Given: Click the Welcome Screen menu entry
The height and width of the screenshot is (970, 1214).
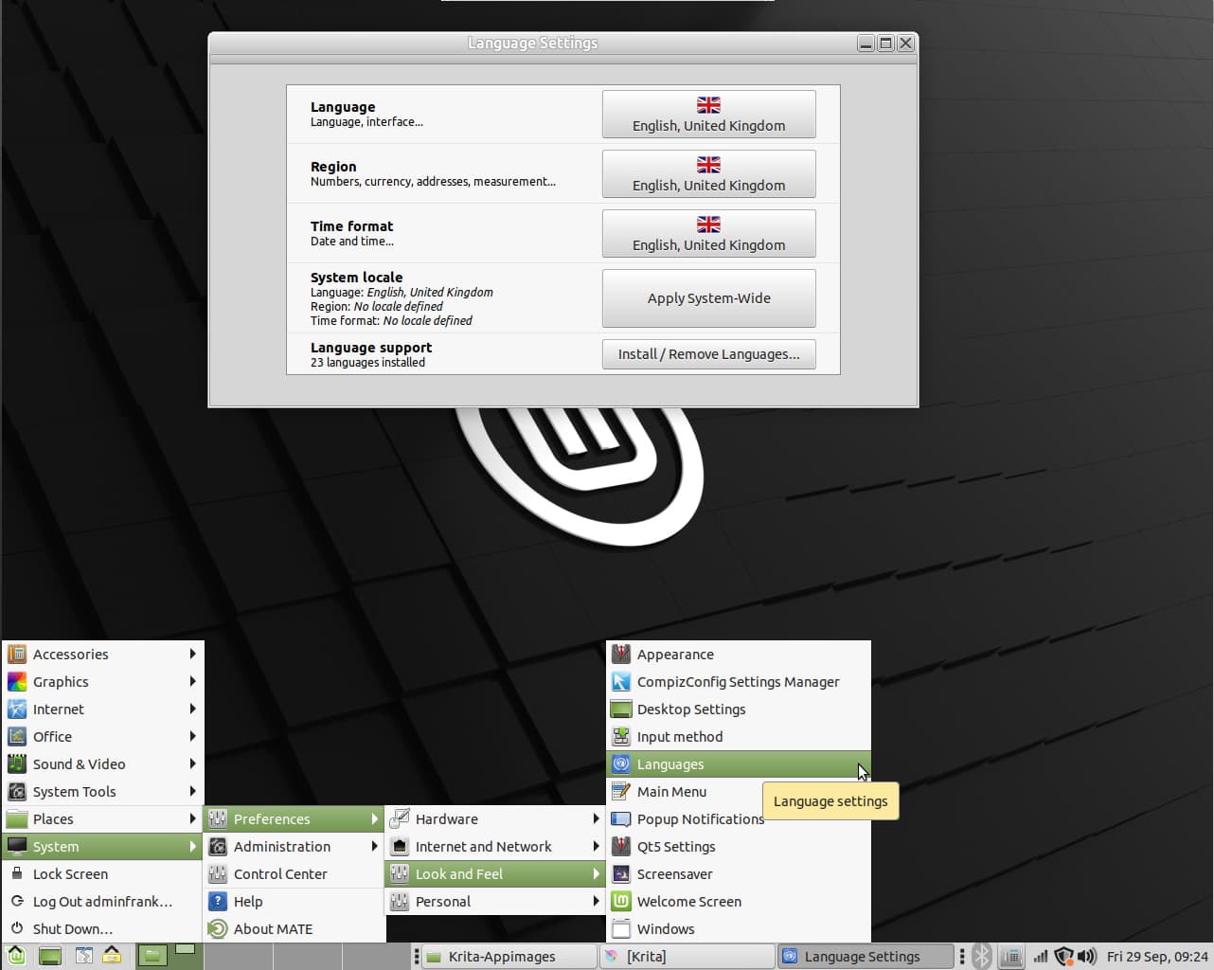Looking at the screenshot, I should tap(688, 902).
